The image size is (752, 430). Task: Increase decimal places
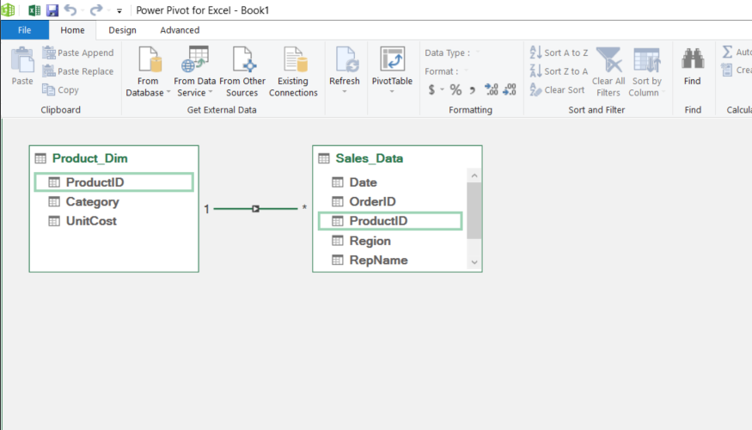click(491, 89)
